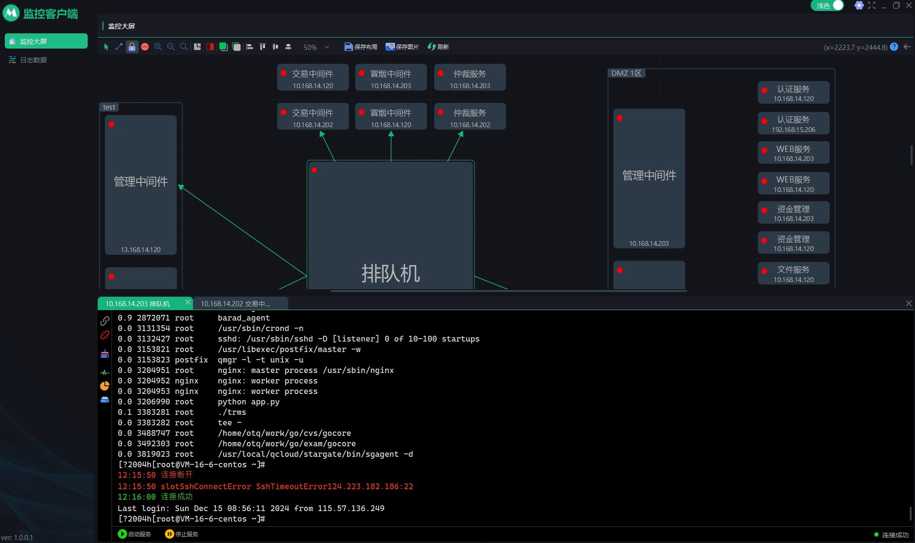This screenshot has height=543, width=915.
Task: Click 保存布局 to save layout
Action: pos(361,47)
